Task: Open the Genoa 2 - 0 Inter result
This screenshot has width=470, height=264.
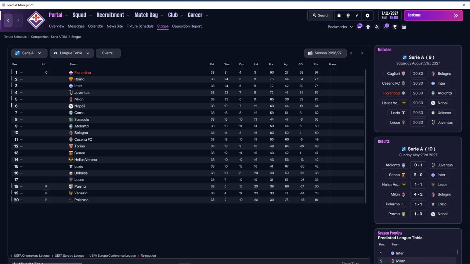Action: click(418, 175)
